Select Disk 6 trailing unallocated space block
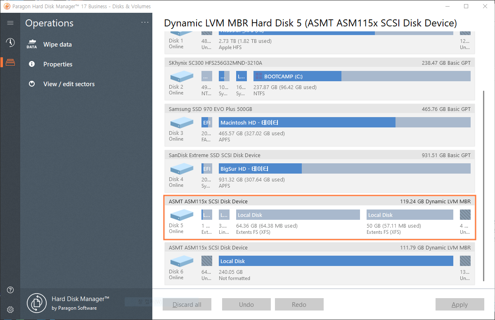495x320 pixels. tap(465, 261)
